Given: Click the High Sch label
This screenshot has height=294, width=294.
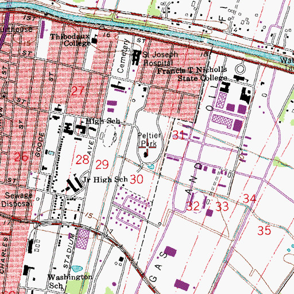Looking at the screenshot, I should pos(103,121).
